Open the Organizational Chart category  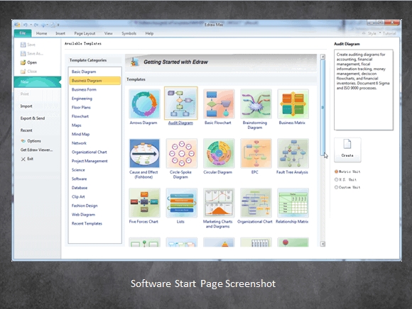pos(89,152)
